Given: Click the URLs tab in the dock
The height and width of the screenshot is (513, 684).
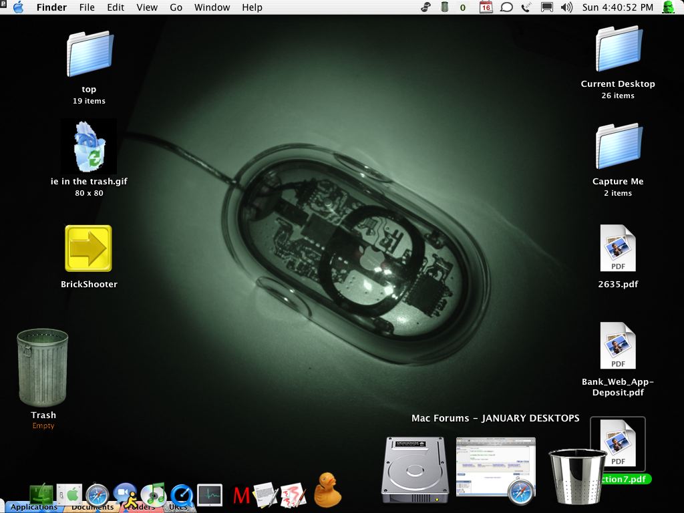Looking at the screenshot, I should pyautogui.click(x=177, y=507).
